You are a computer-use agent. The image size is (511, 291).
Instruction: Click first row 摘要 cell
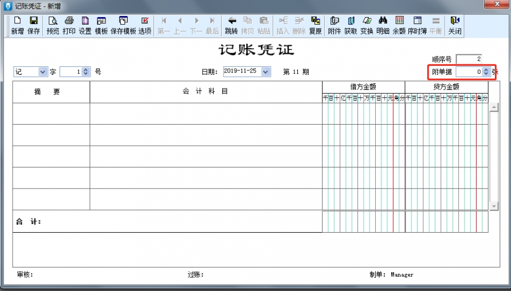coord(51,113)
